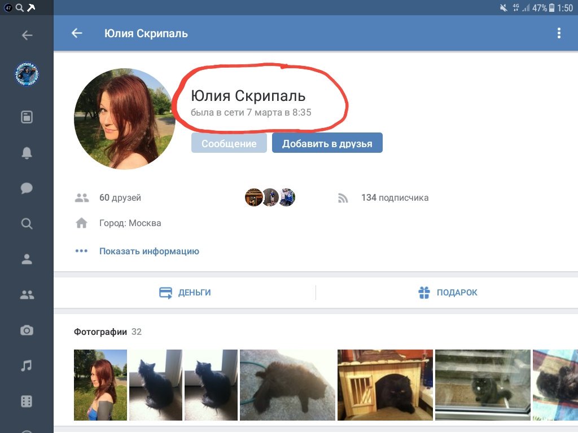
Task: Open lying dark cat on carpet photo
Action: coord(287,385)
